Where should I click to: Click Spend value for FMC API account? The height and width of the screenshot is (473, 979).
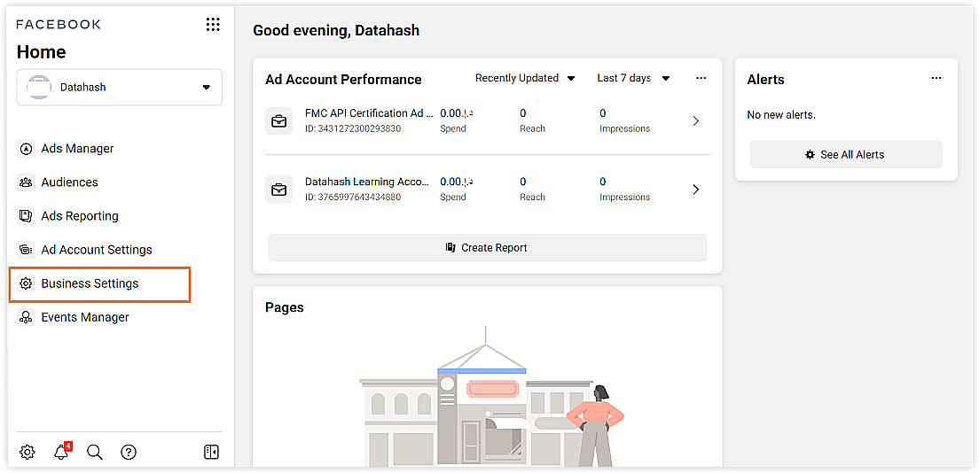pyautogui.click(x=457, y=113)
